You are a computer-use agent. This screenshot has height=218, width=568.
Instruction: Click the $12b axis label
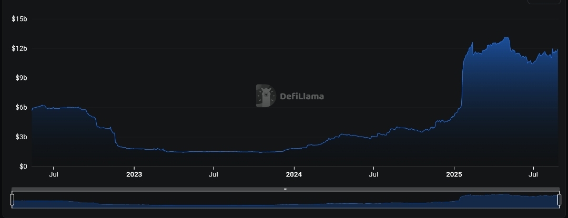19,48
